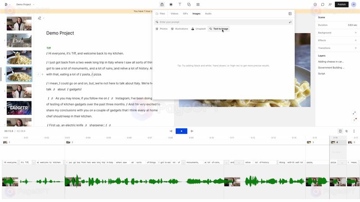
Task: Add Transitions with its plus icon
Action: coord(355,48)
